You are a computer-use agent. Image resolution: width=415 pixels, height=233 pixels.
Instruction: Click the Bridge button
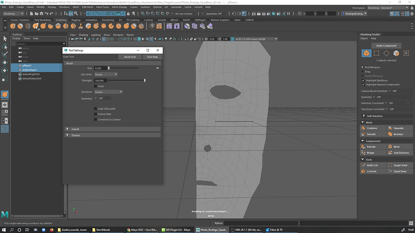[373, 153]
